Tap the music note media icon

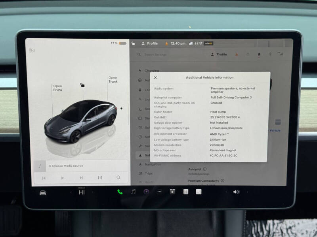[133, 191]
